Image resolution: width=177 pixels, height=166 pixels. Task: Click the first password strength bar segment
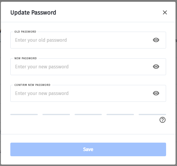[x=24, y=114]
